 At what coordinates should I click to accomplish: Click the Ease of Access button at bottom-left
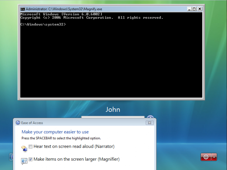pos(11,157)
